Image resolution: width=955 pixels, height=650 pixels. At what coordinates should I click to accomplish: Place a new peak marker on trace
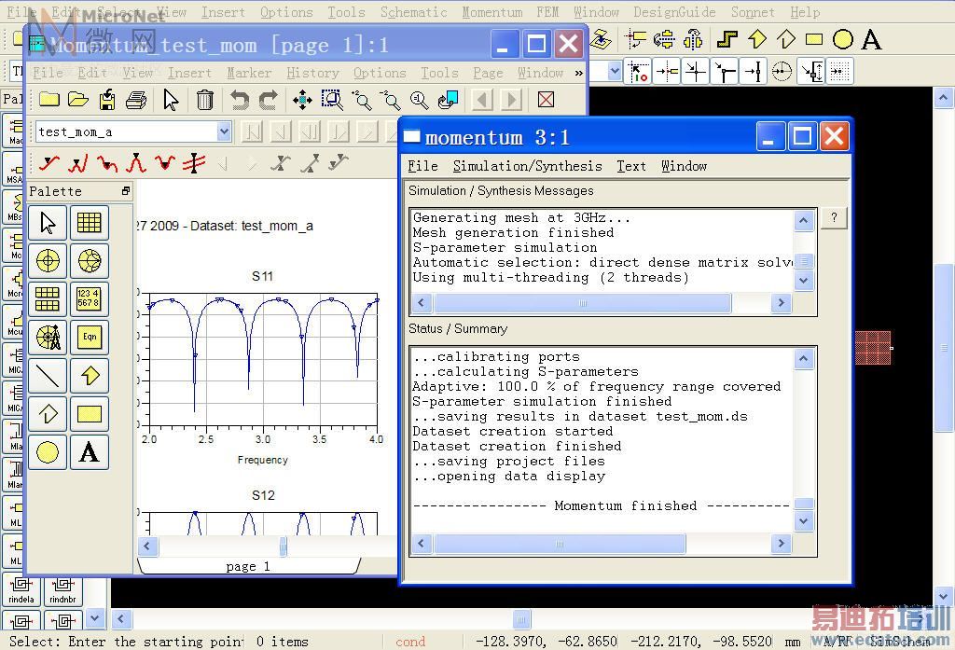tap(136, 163)
